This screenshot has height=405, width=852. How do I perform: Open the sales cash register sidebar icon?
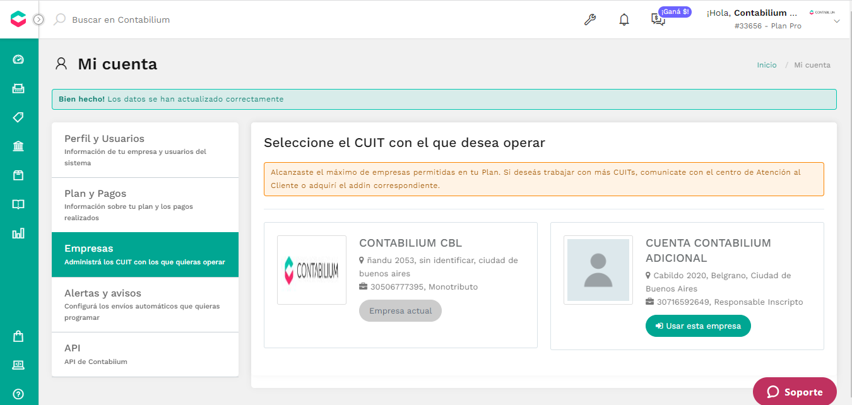point(18,88)
